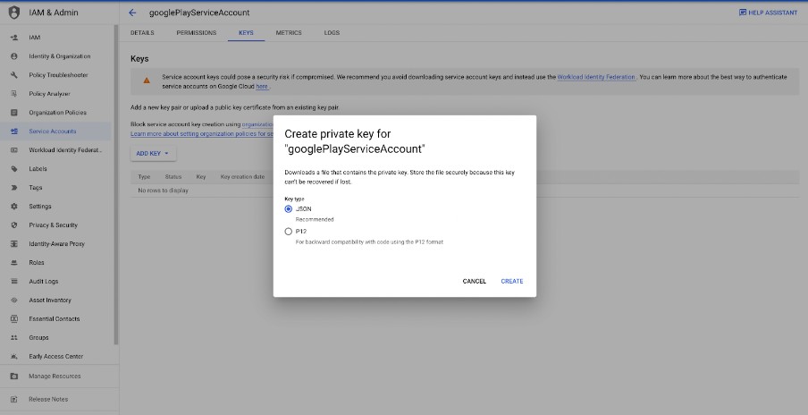Open the HELP ASSISTANT panel
This screenshot has height=415, width=808.
tap(769, 13)
